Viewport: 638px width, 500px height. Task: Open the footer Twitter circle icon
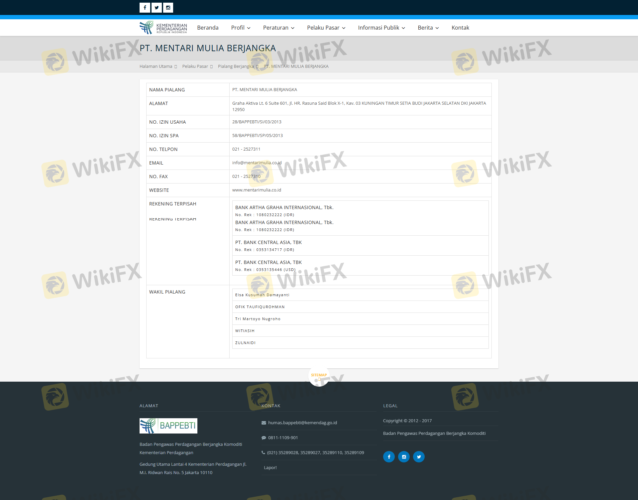[x=419, y=457]
